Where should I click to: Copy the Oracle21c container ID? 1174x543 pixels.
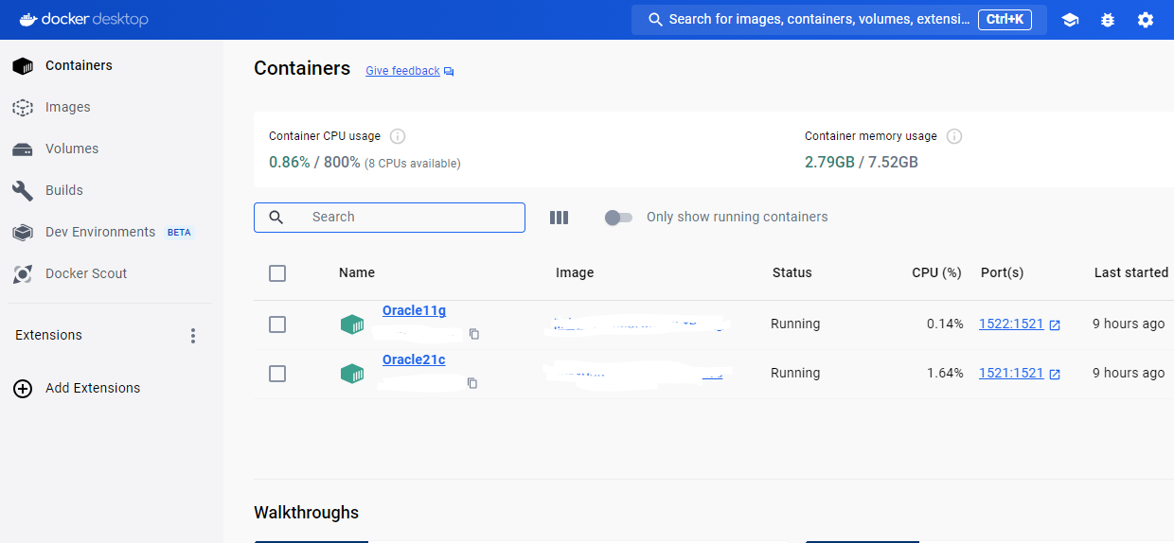coord(472,383)
